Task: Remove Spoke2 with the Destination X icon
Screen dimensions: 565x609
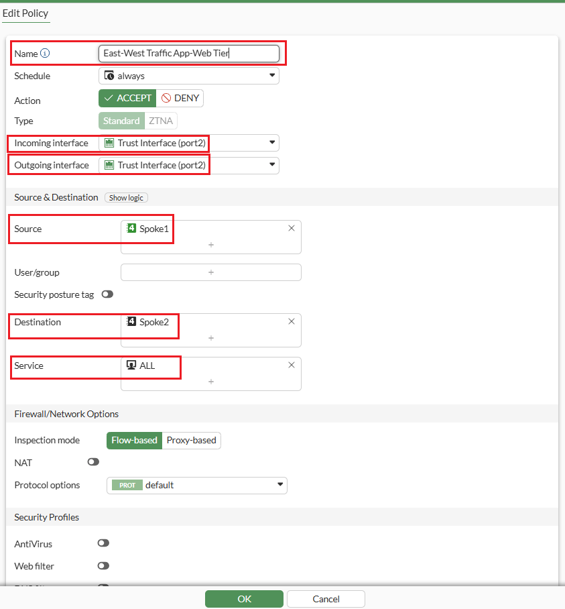Action: point(292,321)
